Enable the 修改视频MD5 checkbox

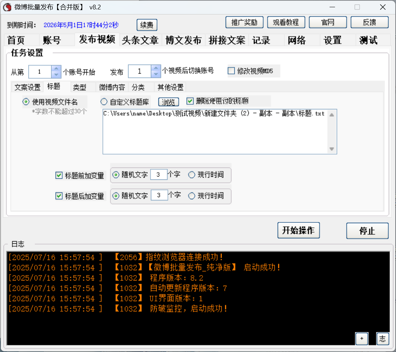[231, 71]
